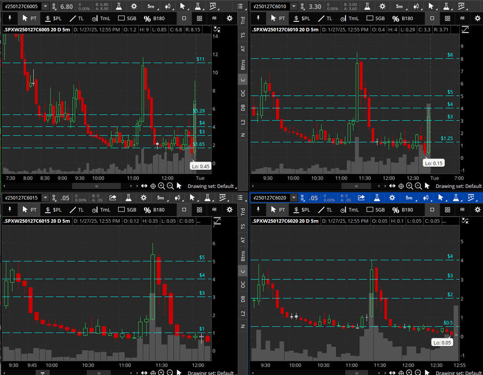The height and width of the screenshot is (375, 483).
Task: Click the $PL price level tool in C6010 chart
Action: tap(302, 18)
